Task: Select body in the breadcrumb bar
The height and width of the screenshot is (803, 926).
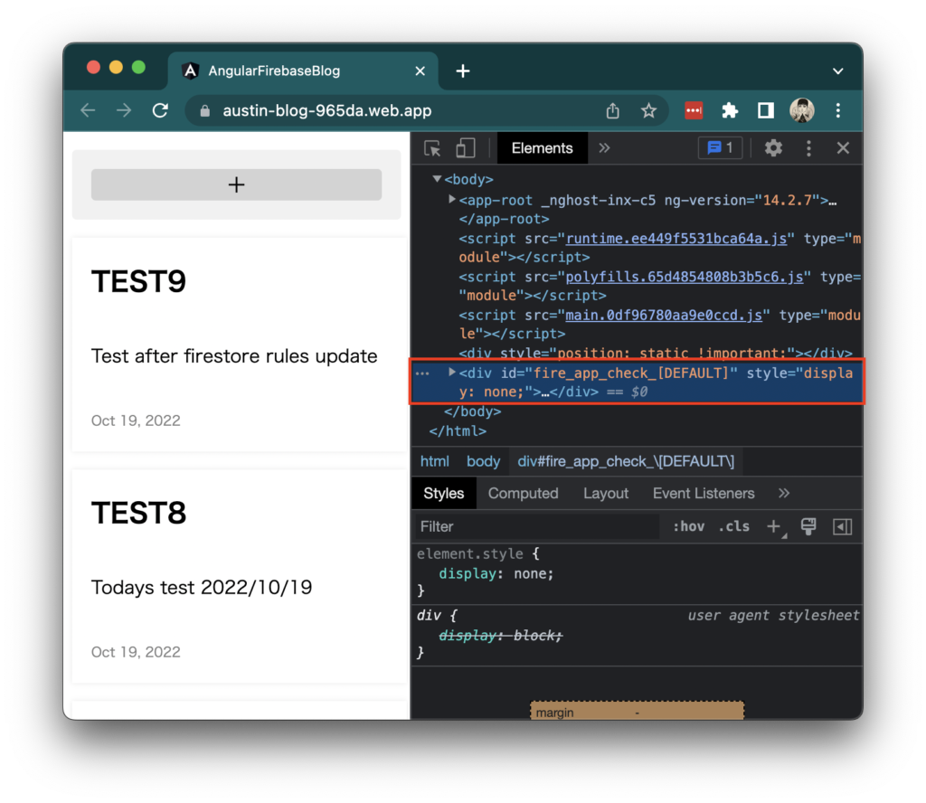Action: click(x=483, y=460)
